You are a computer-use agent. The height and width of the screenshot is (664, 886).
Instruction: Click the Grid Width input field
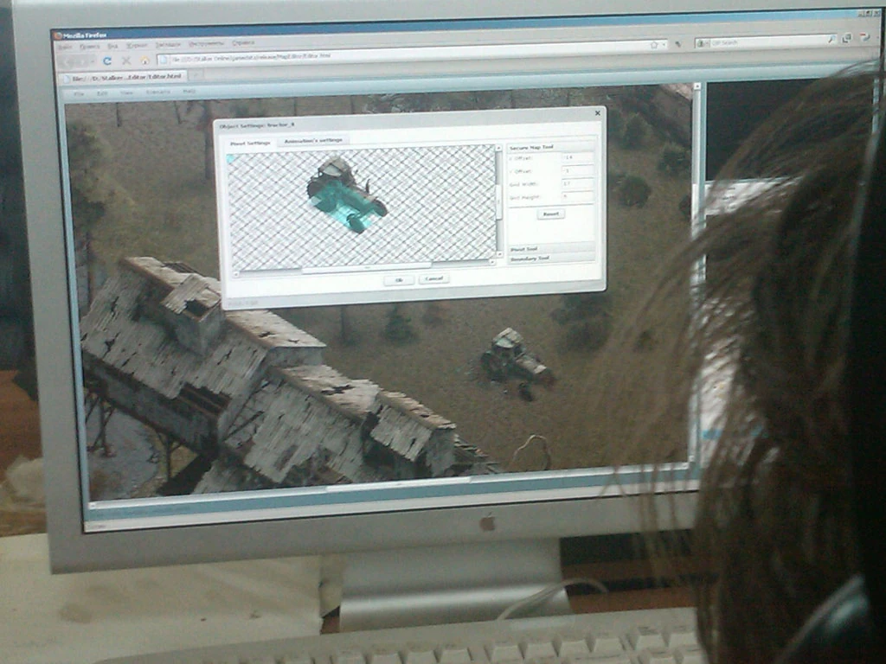click(x=577, y=183)
